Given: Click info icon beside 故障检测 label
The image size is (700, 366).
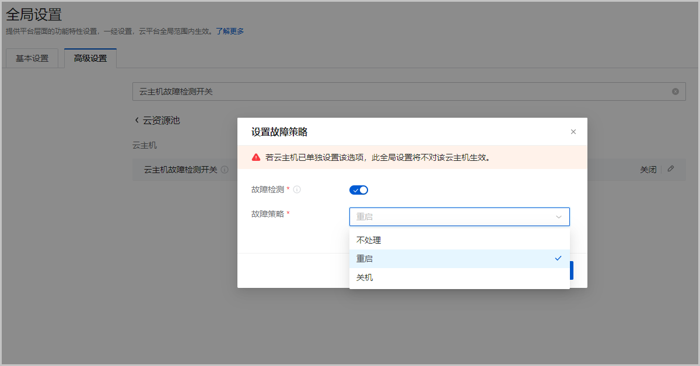Looking at the screenshot, I should tap(297, 189).
